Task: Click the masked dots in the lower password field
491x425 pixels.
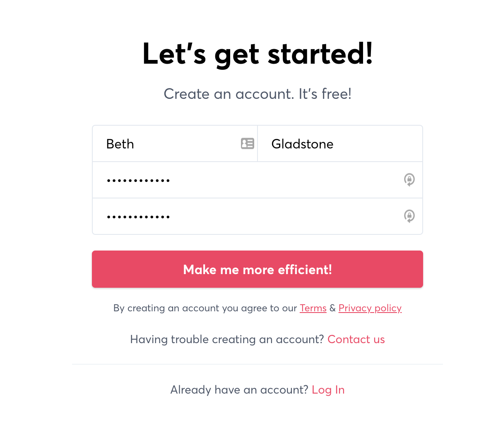Action: tap(138, 217)
